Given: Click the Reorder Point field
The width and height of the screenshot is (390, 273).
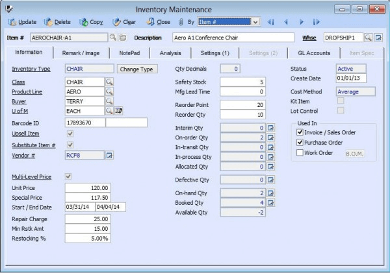Looking at the screenshot, I should coord(242,105).
